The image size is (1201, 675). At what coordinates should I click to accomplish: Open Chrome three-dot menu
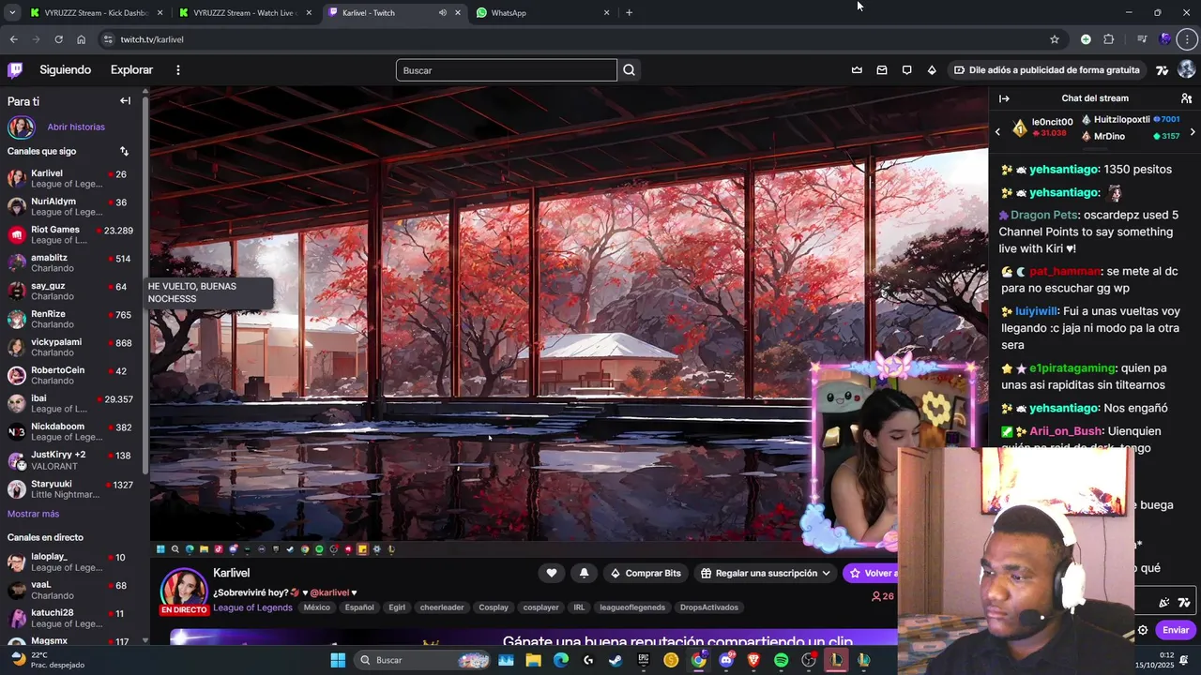1188,39
